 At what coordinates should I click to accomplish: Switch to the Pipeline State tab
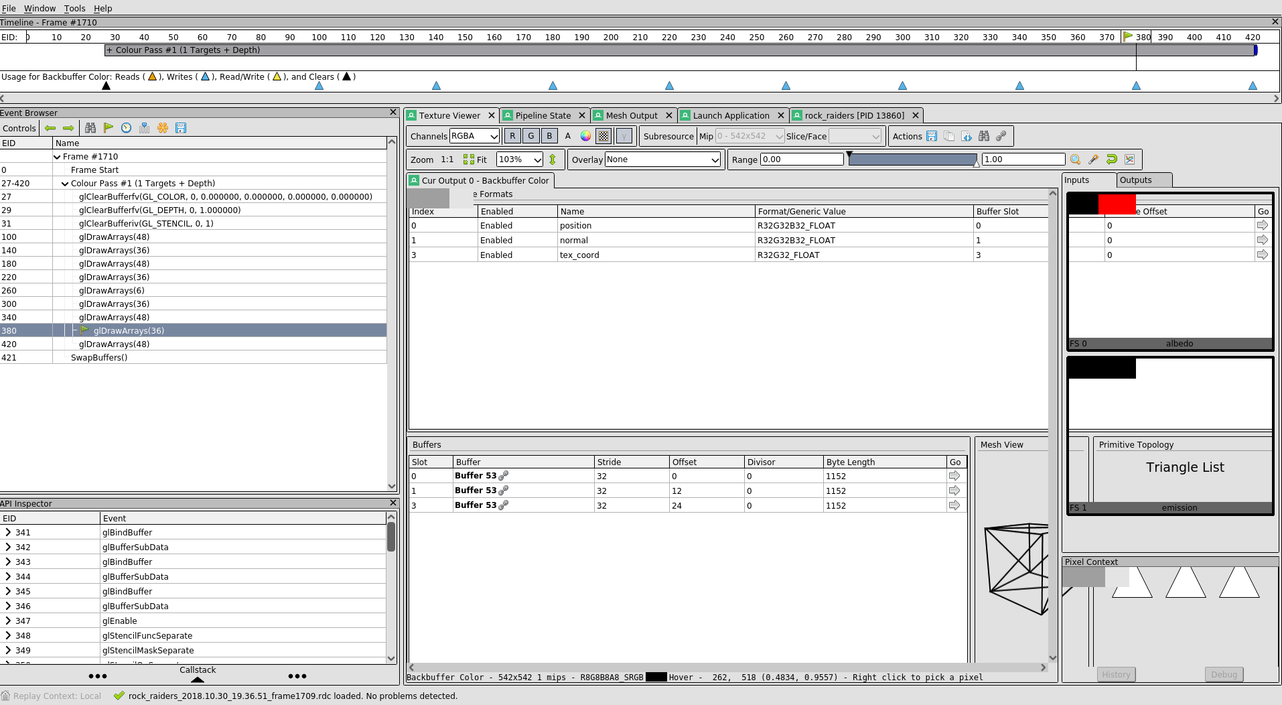(x=543, y=115)
